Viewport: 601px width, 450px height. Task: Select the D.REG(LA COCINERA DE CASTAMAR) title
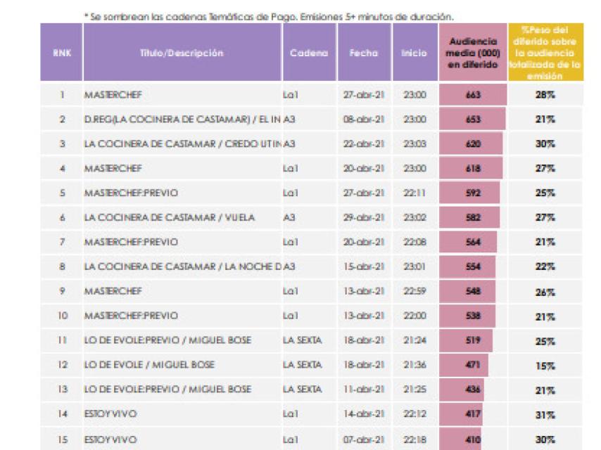click(x=182, y=120)
